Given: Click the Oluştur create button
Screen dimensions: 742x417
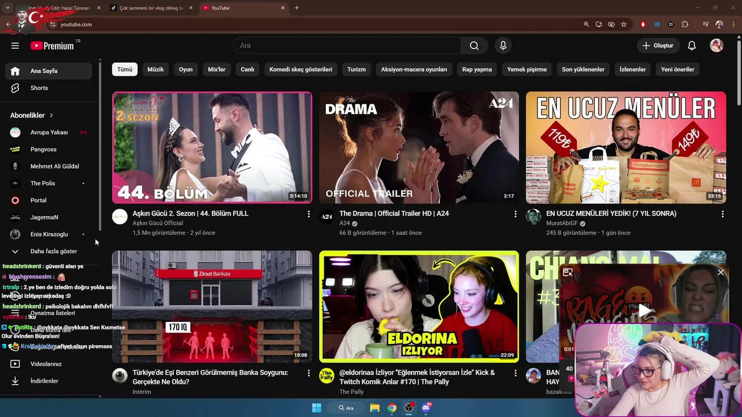Looking at the screenshot, I should (x=657, y=46).
